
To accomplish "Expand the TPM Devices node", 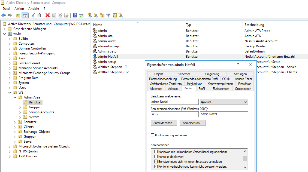I will (10, 156).
